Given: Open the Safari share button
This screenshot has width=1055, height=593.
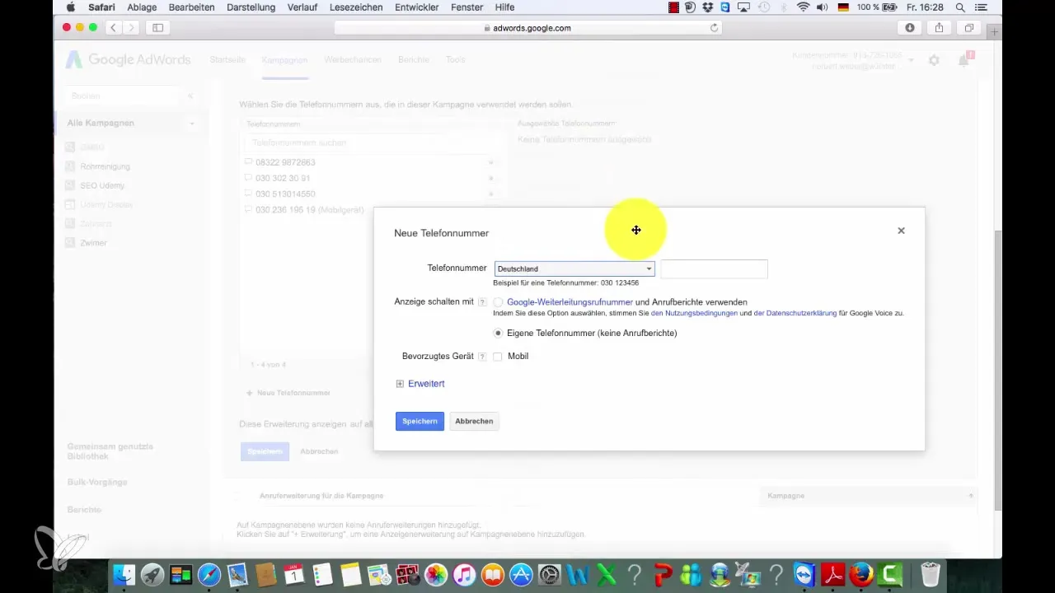Looking at the screenshot, I should coord(940,28).
